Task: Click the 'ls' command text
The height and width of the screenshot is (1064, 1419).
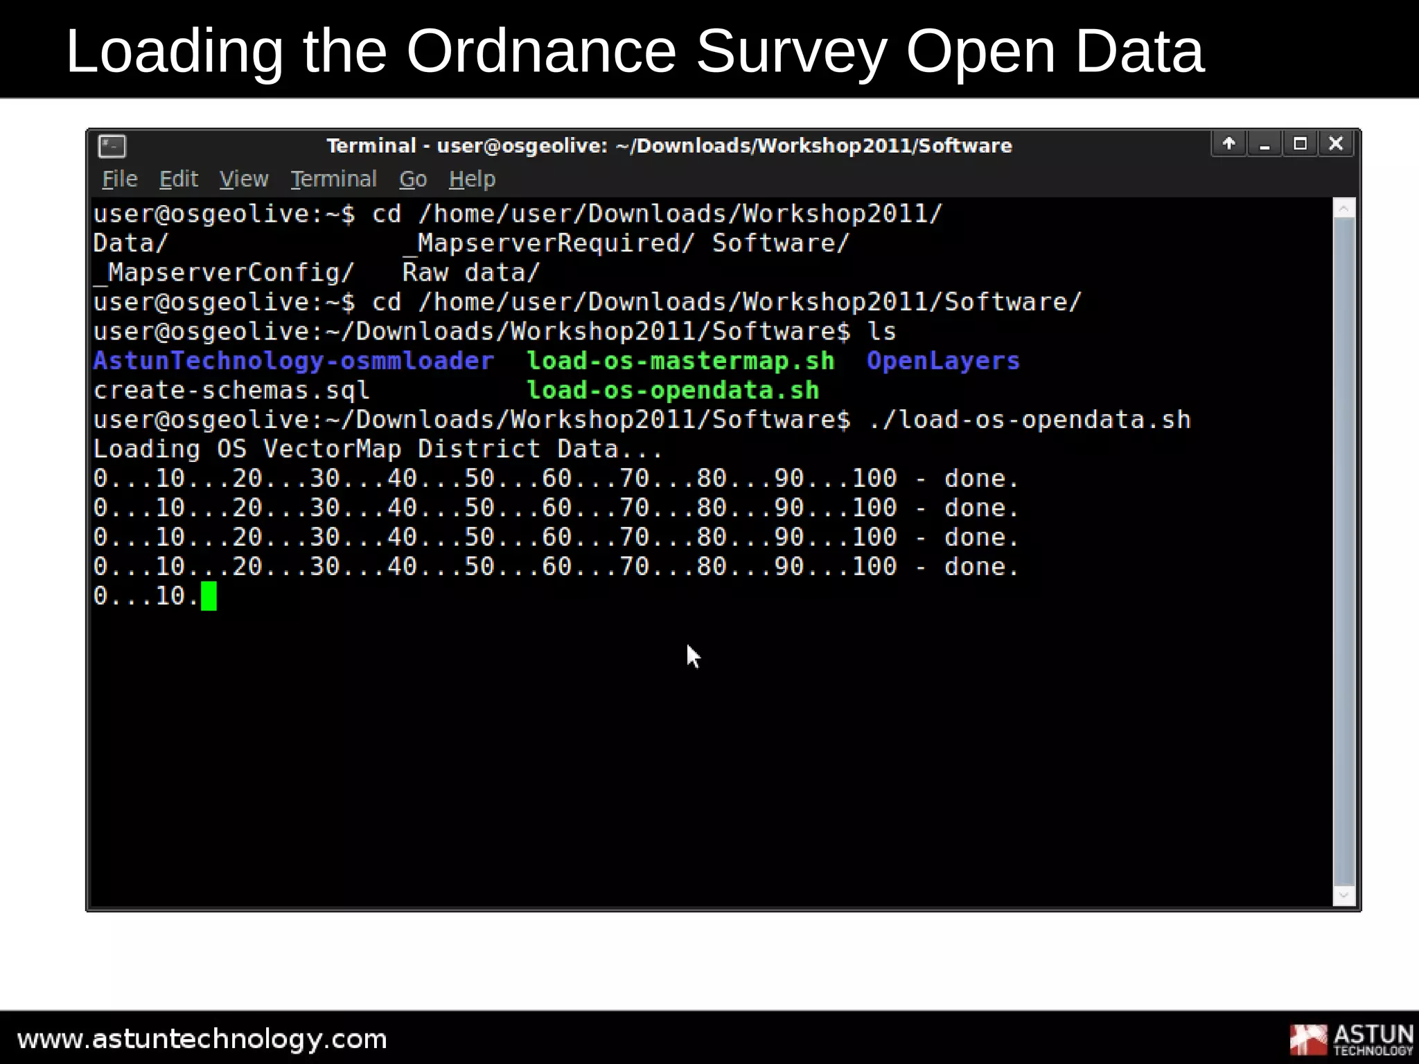Action: click(882, 332)
